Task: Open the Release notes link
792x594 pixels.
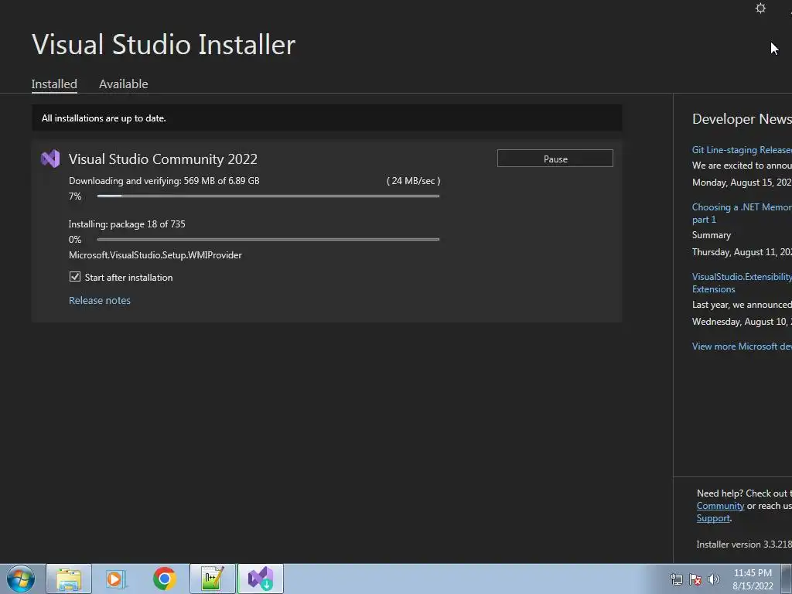Action: (100, 301)
